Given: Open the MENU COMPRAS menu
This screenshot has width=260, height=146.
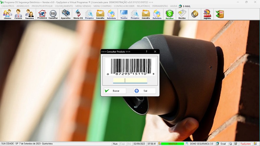Looking at the screenshot, I should [102, 6].
